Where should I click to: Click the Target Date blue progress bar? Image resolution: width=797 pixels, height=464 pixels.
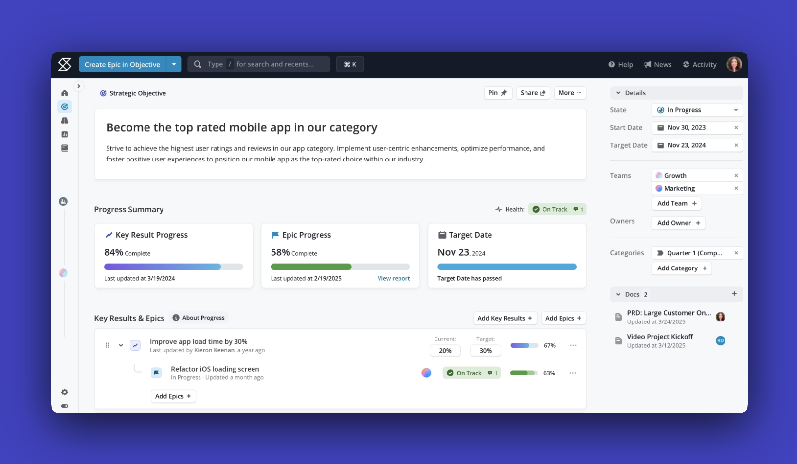(507, 267)
